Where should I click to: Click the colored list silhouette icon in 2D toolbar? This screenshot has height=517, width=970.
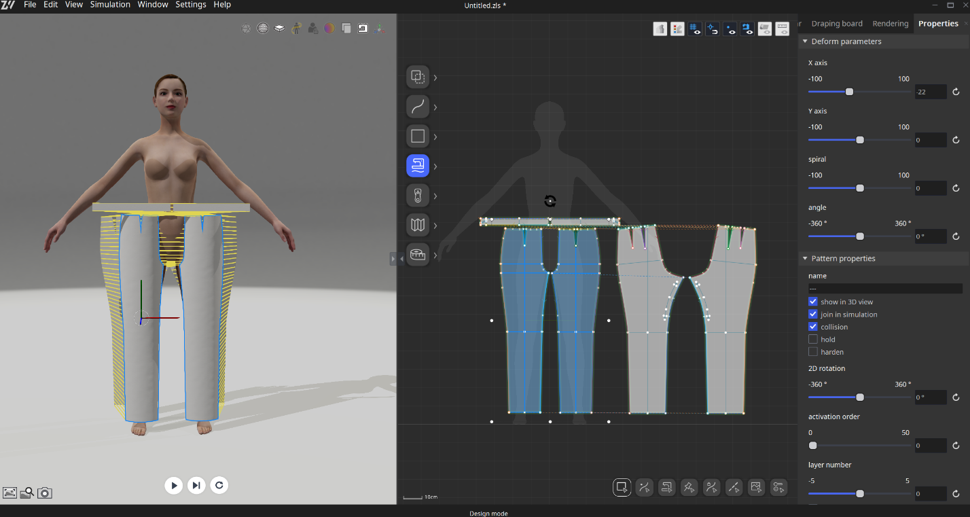click(677, 29)
